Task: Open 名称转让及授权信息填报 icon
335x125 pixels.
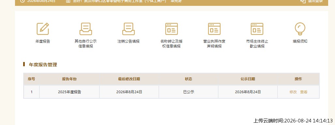Action: pos(171,29)
